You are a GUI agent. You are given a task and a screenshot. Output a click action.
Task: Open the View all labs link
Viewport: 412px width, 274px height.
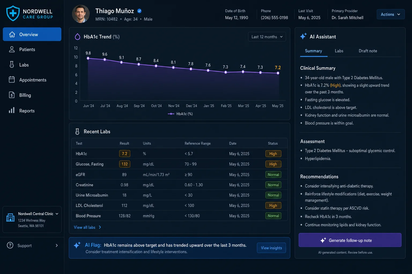click(84, 227)
